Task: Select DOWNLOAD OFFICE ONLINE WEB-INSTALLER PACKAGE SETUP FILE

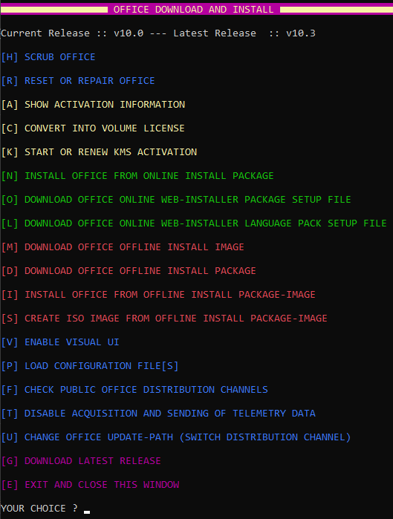Action: pyautogui.click(x=176, y=200)
